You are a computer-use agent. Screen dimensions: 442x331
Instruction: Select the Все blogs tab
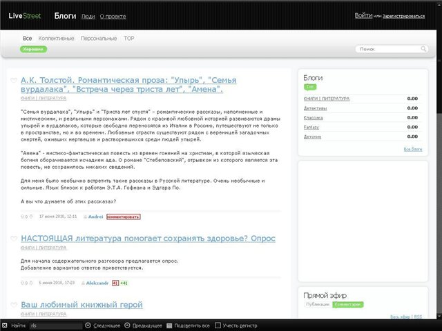point(28,39)
